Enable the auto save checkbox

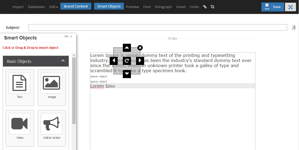click(x=267, y=5)
